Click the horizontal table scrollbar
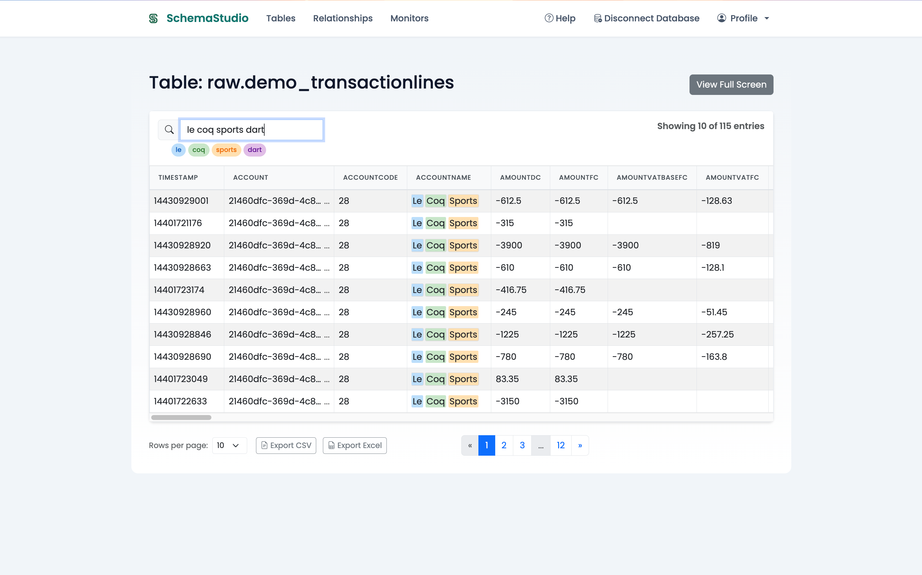Image resolution: width=922 pixels, height=575 pixels. pyautogui.click(x=181, y=418)
